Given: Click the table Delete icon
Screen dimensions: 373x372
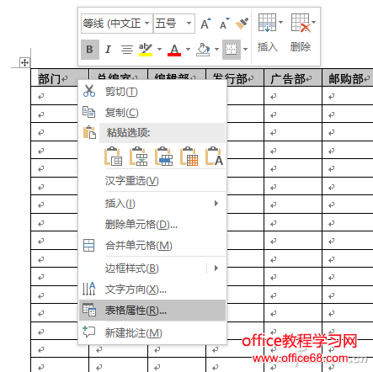Looking at the screenshot, I should (x=301, y=23).
